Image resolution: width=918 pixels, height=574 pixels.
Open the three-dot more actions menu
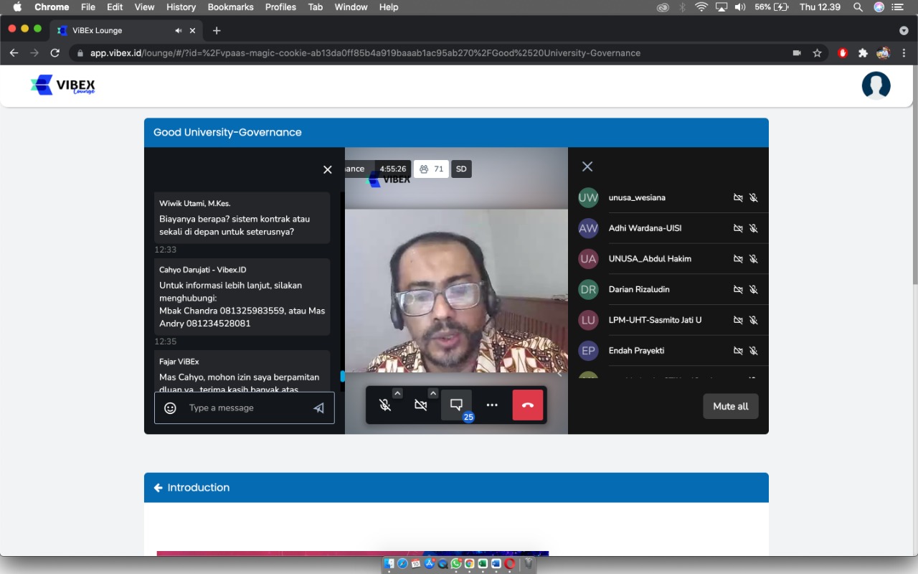coord(492,405)
